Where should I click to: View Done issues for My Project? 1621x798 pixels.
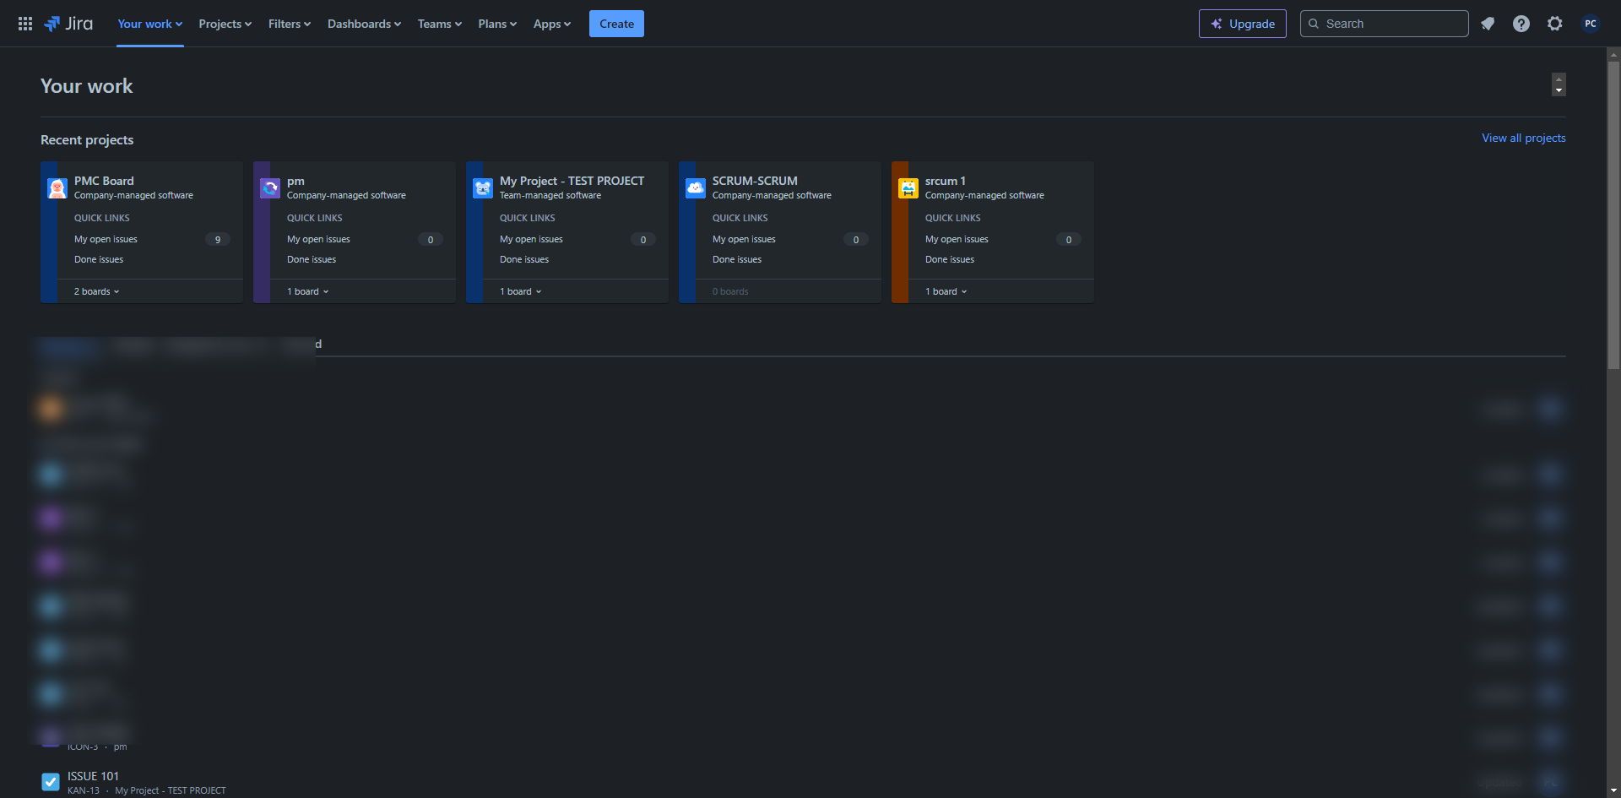524,259
